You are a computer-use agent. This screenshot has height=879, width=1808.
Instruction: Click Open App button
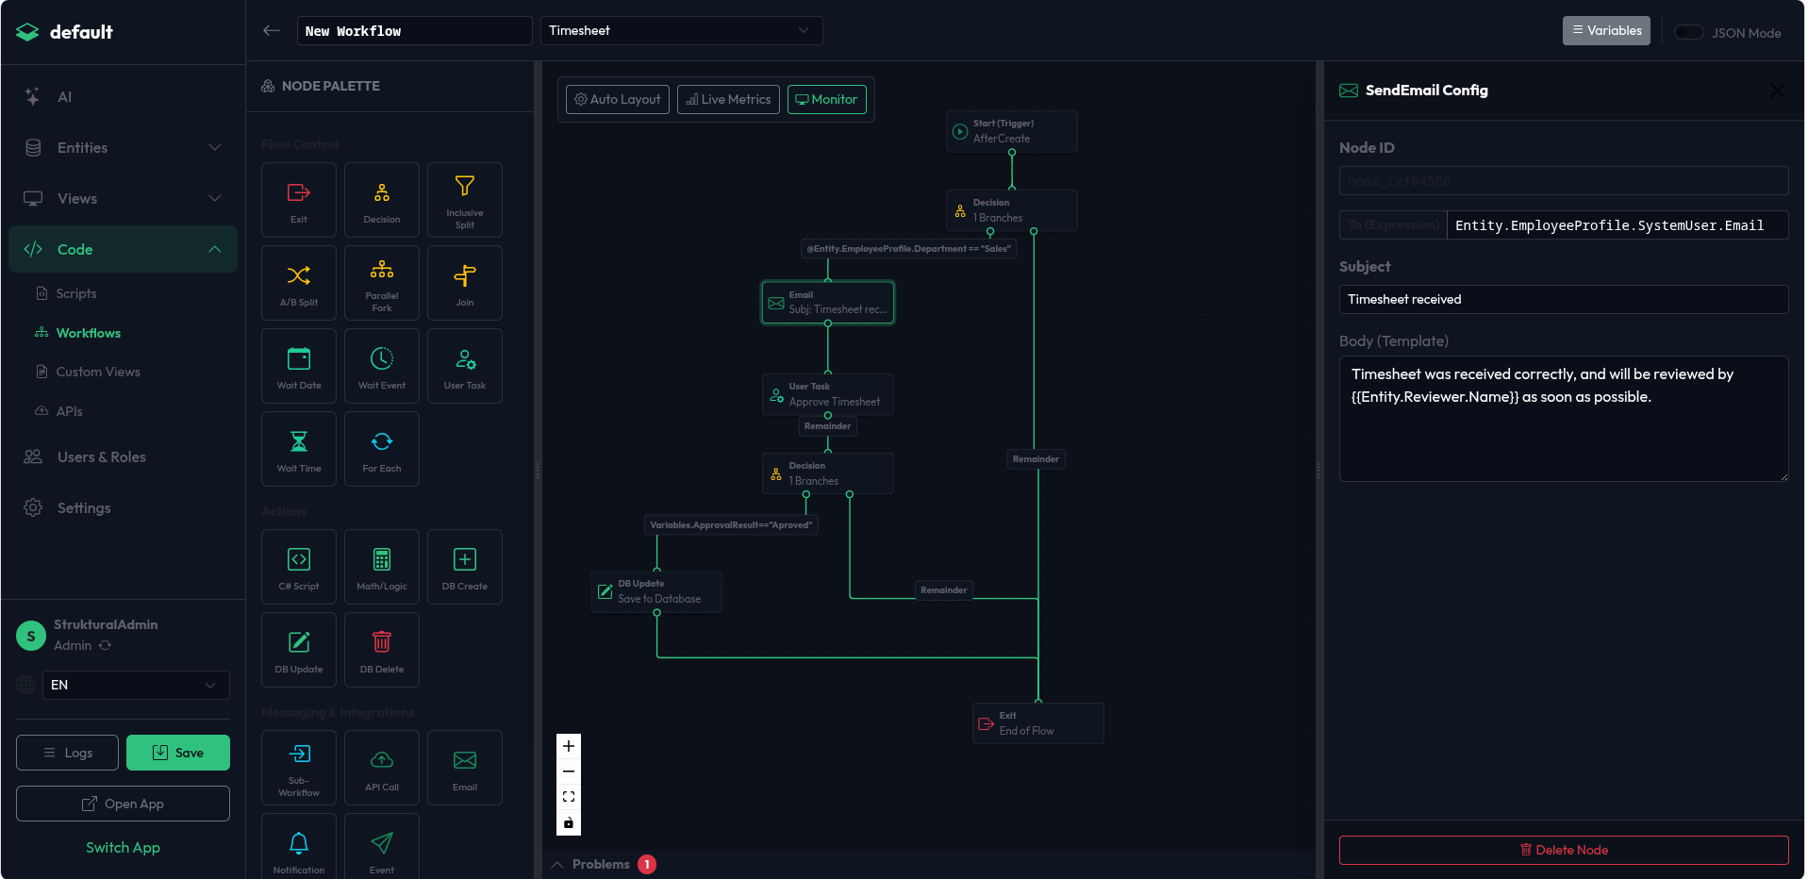coord(123,804)
